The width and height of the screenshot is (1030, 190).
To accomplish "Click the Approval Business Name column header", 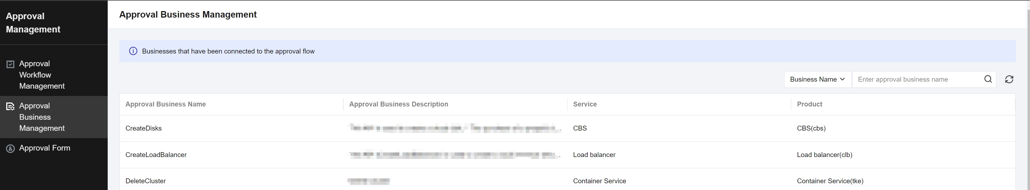I will click(166, 104).
